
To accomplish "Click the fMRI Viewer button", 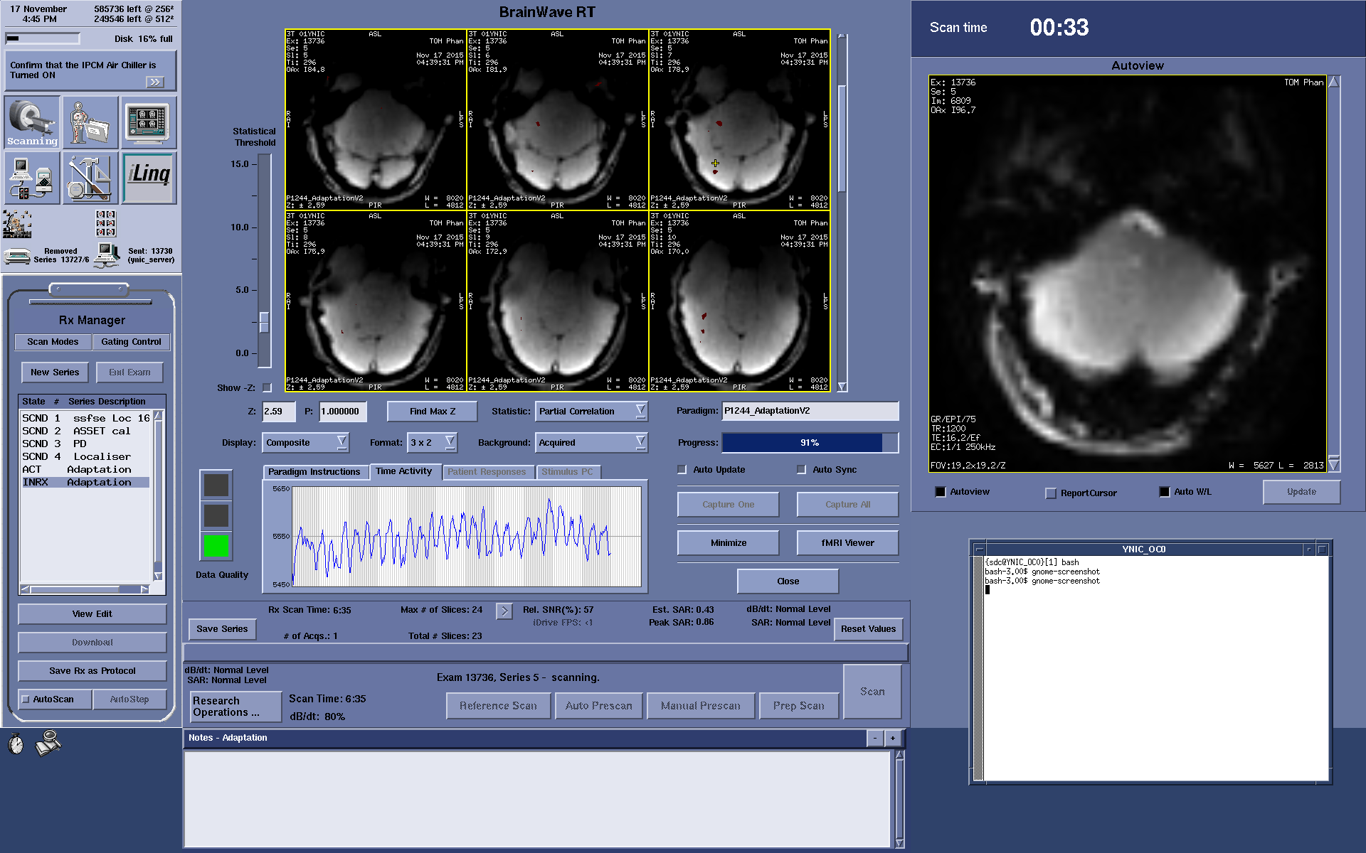I will pyautogui.click(x=847, y=542).
